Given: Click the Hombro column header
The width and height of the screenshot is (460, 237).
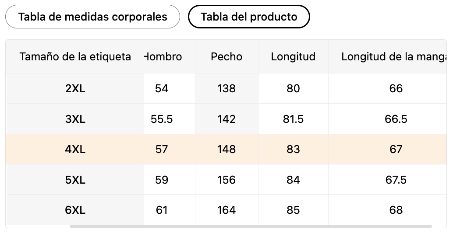Looking at the screenshot, I should pyautogui.click(x=163, y=56).
